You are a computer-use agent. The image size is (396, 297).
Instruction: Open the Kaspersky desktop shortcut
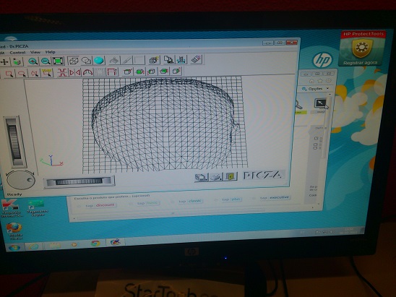coord(11,208)
